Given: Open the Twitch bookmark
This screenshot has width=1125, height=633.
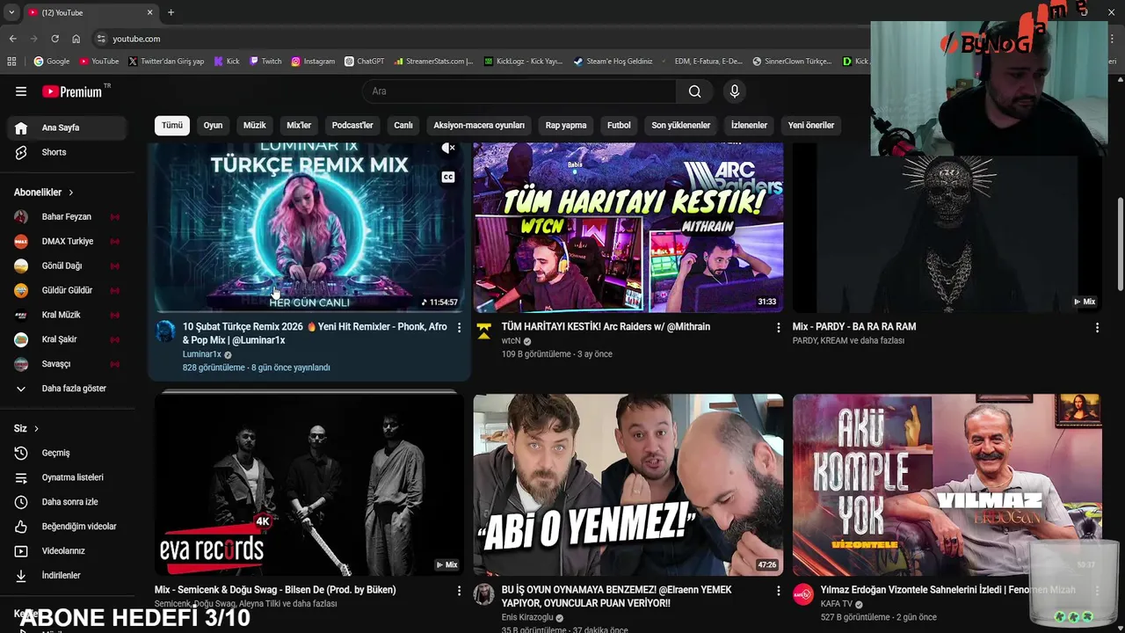Looking at the screenshot, I should (x=265, y=62).
